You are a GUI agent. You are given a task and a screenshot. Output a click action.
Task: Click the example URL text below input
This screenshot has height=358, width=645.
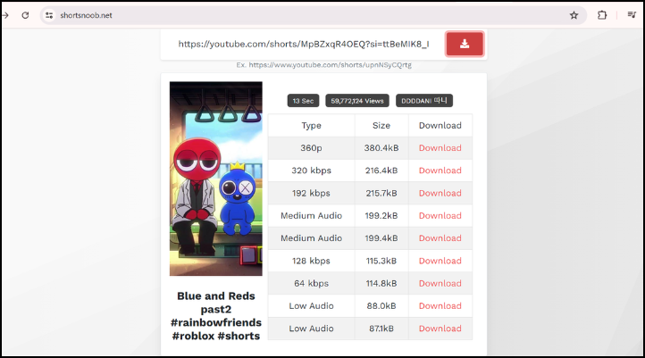tap(323, 65)
